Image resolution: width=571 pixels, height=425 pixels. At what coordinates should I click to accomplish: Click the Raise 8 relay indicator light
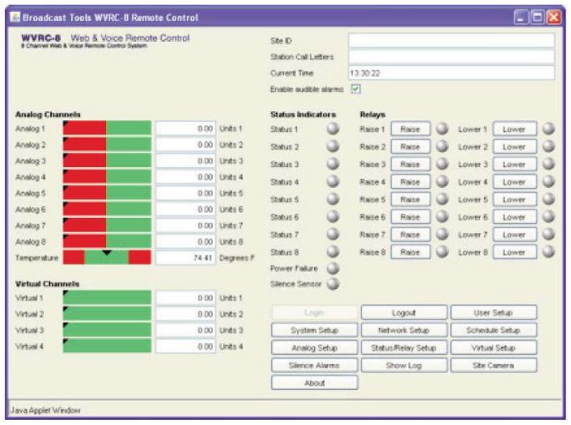pyautogui.click(x=442, y=251)
